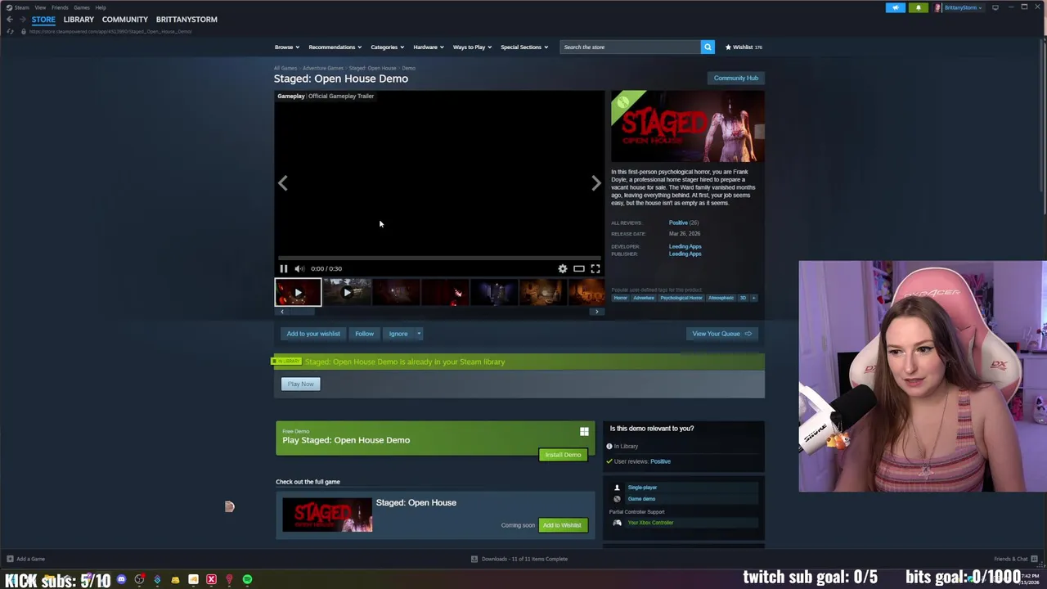Pause the gameplay trailer video
The width and height of the screenshot is (1047, 589).
[284, 268]
